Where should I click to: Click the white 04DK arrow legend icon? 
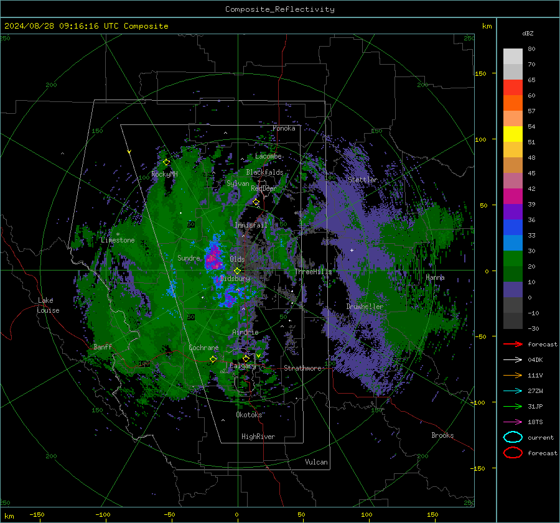click(513, 360)
